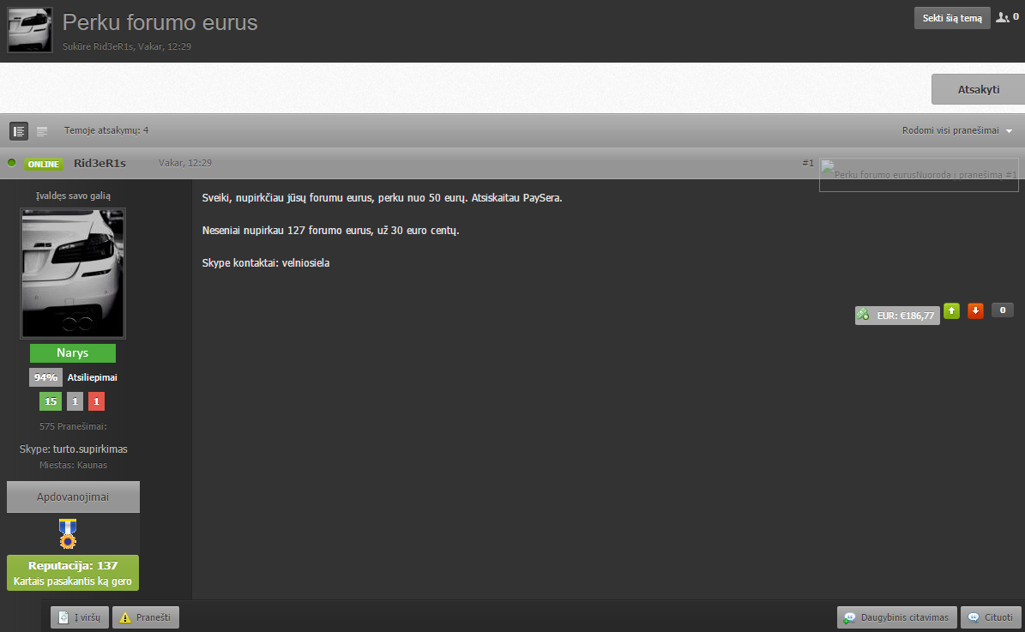Screen dimensions: 1025x632
Task: Open the Rodomi visi pranešimai dropdown
Action: 957,130
